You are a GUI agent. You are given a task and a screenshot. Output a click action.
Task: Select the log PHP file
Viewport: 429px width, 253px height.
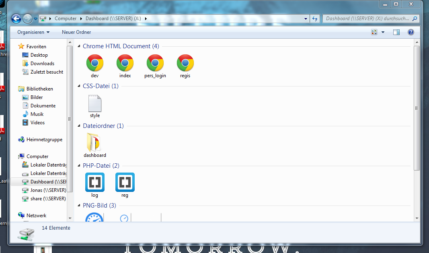point(94,185)
